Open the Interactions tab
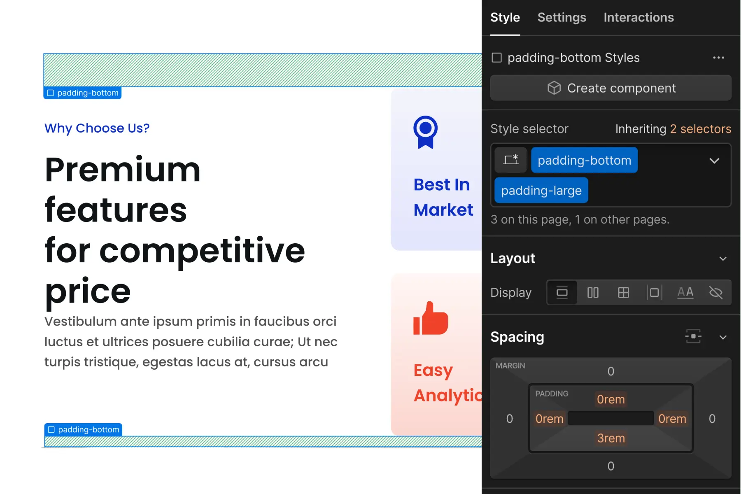 638,17
